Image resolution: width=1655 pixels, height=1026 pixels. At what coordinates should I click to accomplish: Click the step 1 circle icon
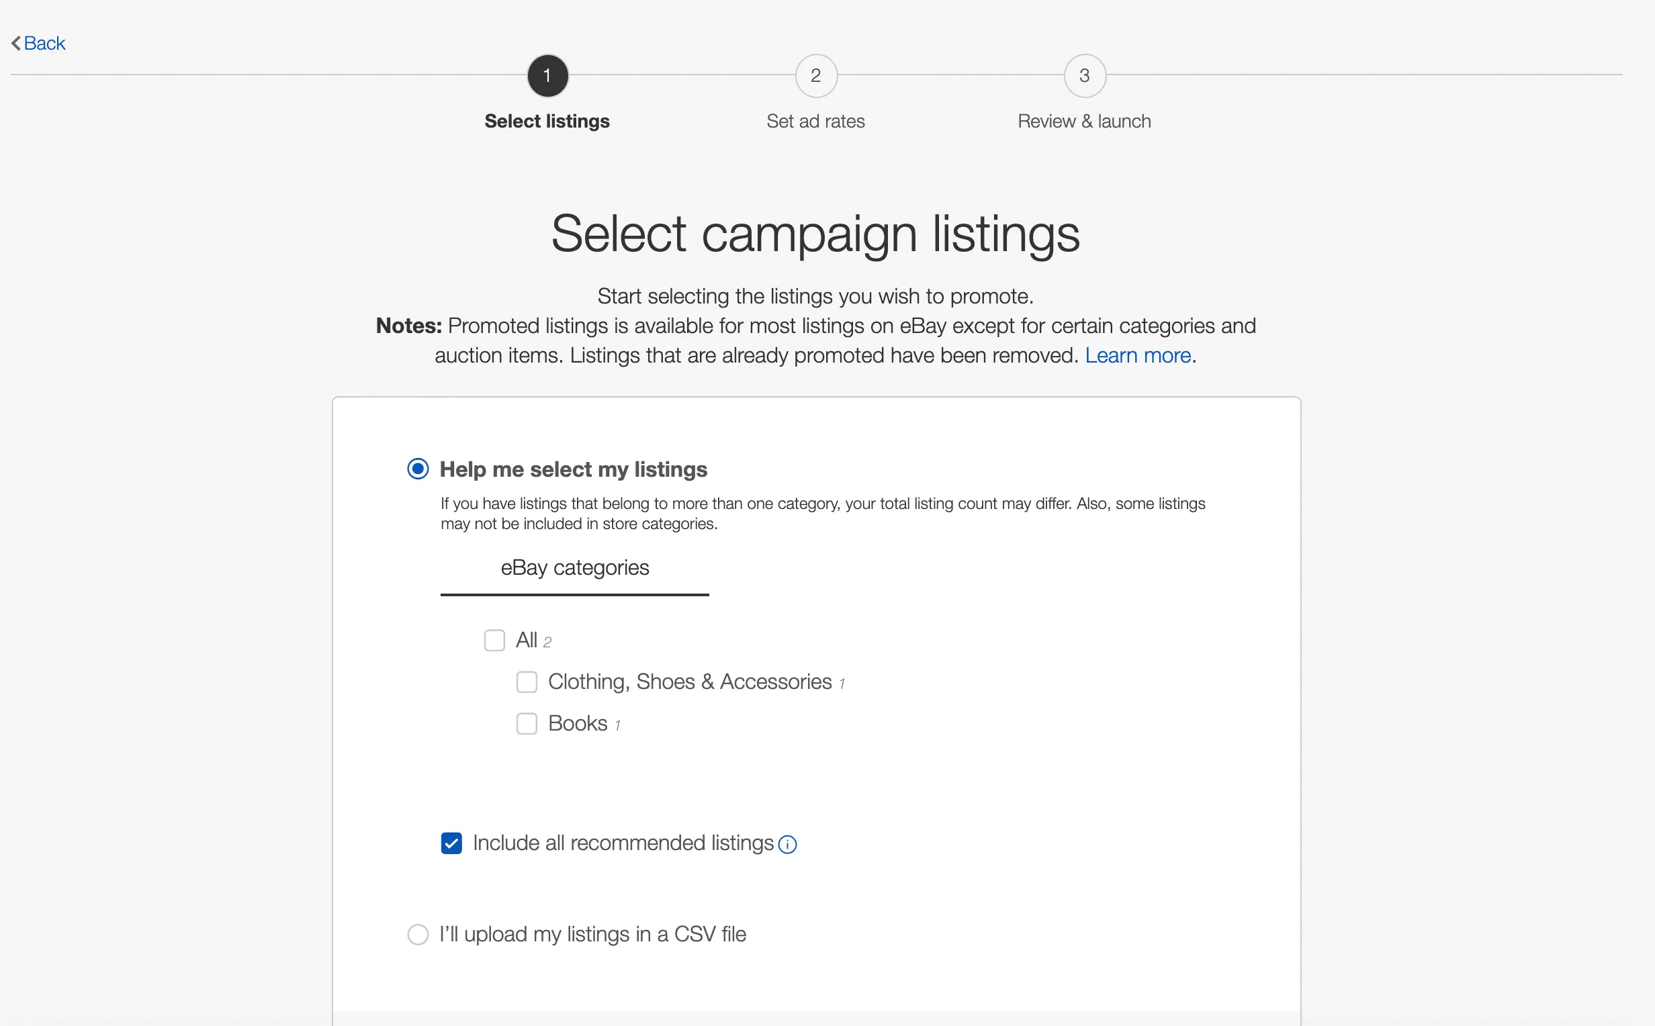pos(547,76)
